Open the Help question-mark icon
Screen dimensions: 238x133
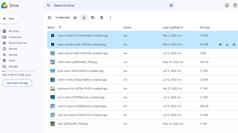tap(235, 6)
